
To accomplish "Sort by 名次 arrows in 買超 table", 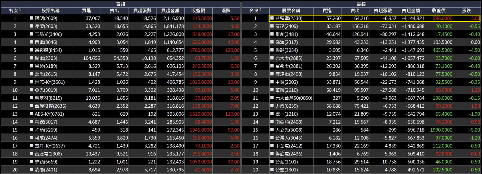I will click(20, 10).
